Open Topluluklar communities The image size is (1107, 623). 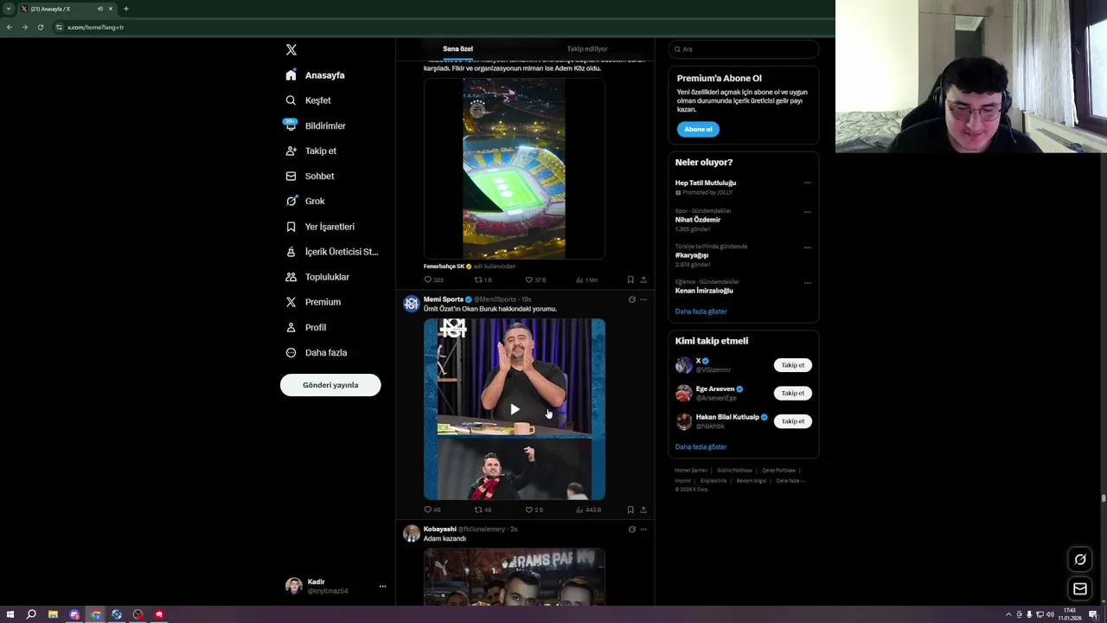(x=317, y=277)
